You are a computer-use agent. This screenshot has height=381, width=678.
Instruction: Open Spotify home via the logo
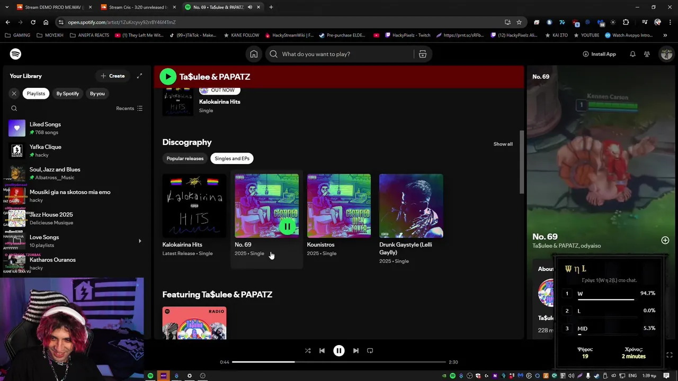[x=15, y=54]
